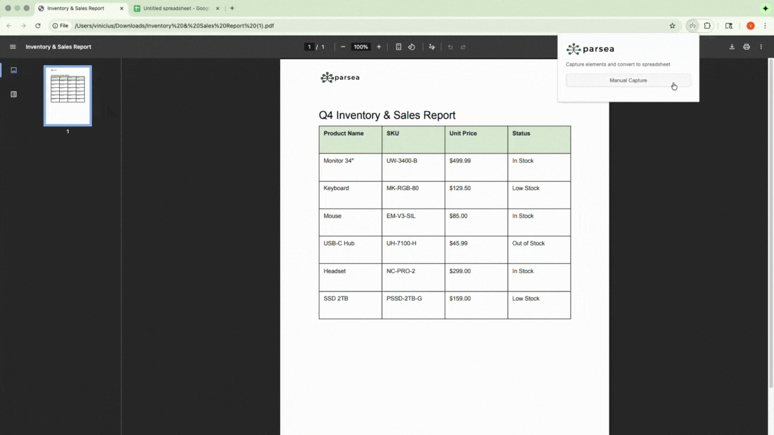Click the fit-to-page icon

click(398, 46)
